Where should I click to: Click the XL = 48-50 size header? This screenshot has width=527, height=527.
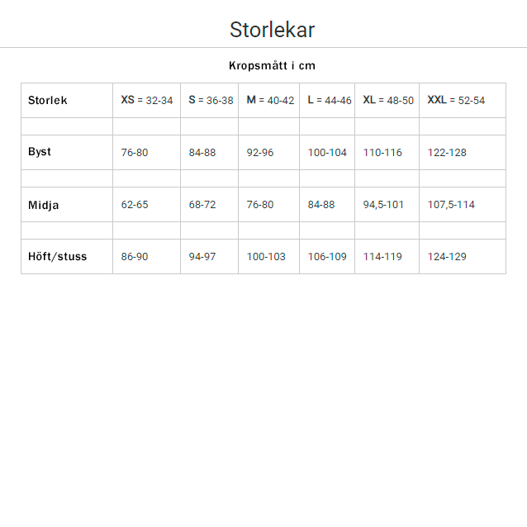click(388, 101)
